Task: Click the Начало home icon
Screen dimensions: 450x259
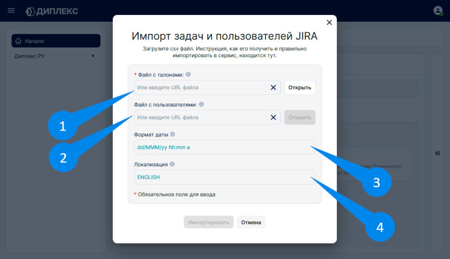Action: click(18, 41)
